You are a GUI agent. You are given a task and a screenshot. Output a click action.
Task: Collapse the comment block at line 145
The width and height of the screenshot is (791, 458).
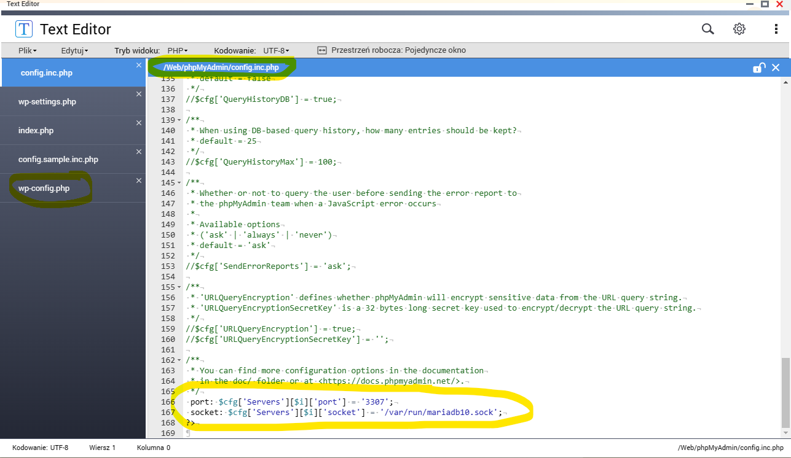(x=179, y=182)
